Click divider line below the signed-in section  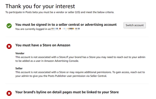(77, 37)
